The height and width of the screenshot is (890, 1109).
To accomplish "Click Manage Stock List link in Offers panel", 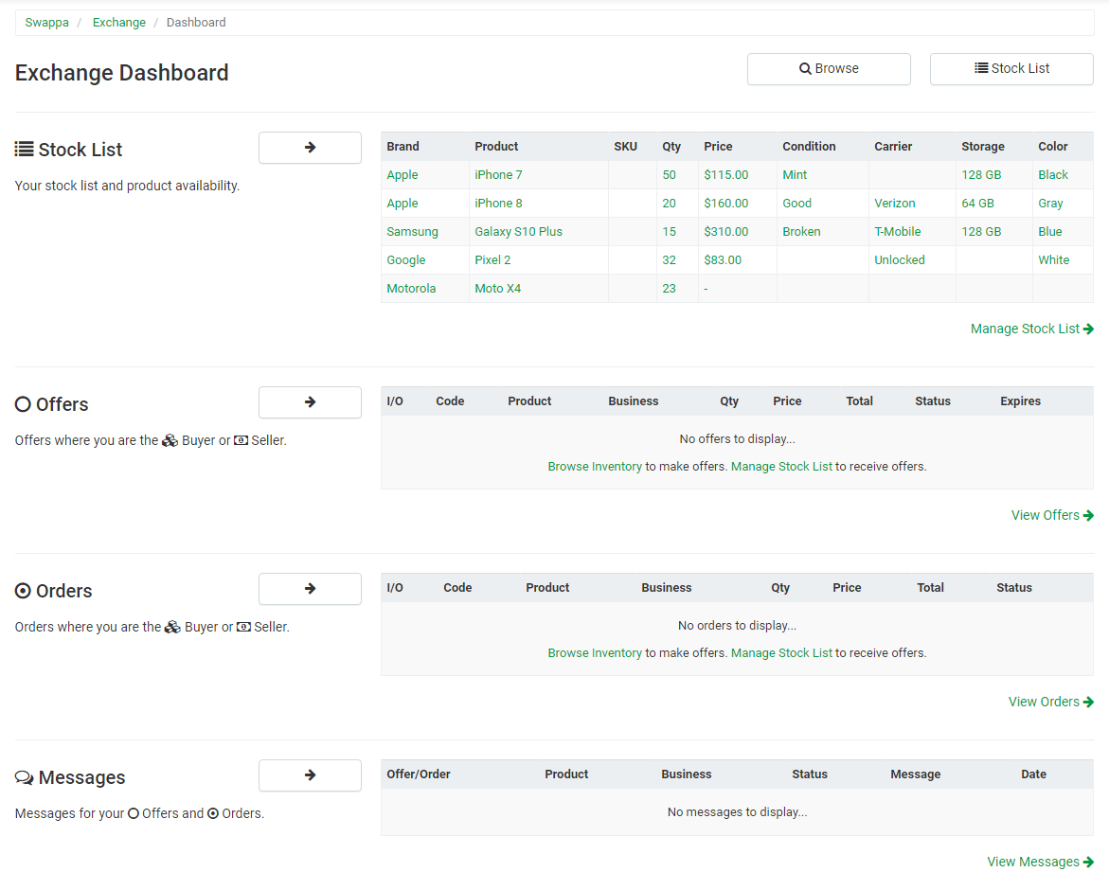I will tap(781, 467).
